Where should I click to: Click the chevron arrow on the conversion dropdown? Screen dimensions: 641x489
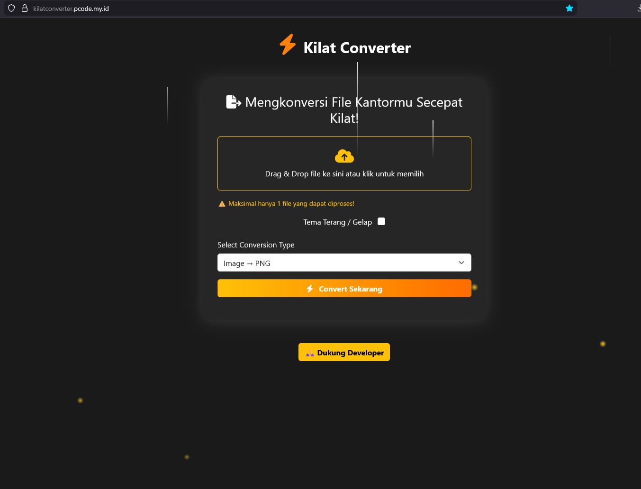pyautogui.click(x=461, y=263)
